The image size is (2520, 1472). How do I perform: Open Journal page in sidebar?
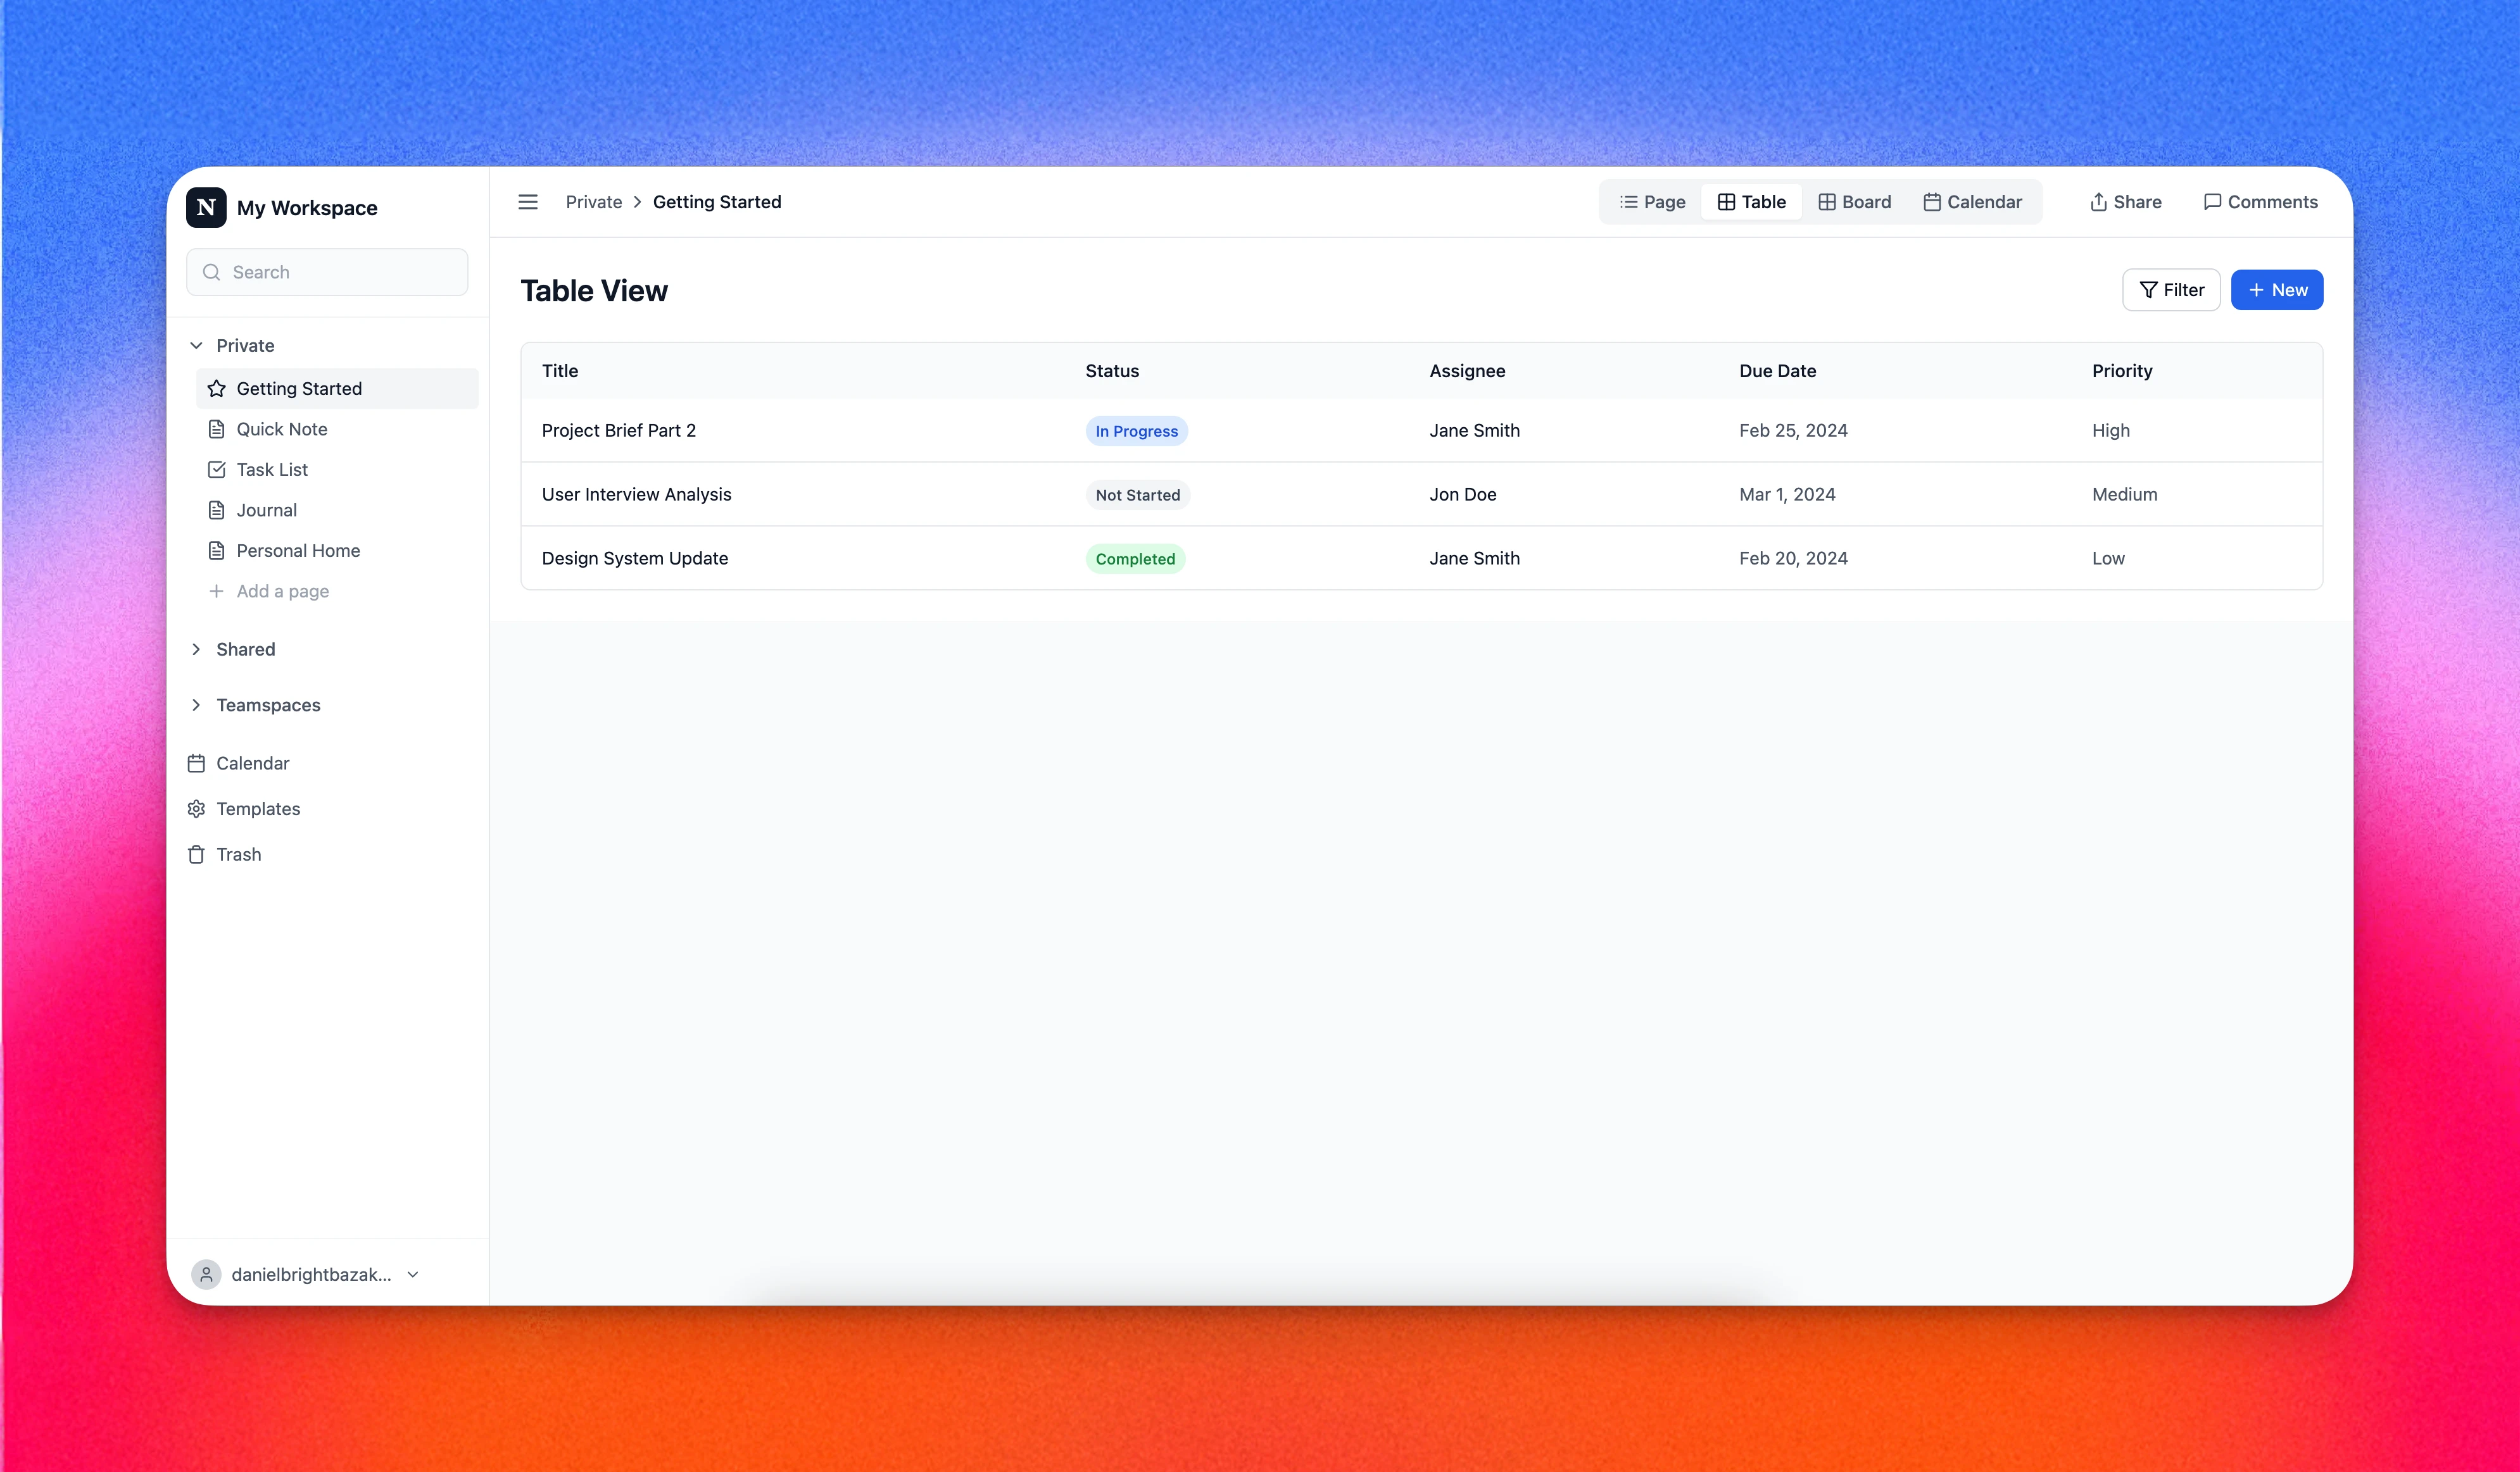tap(337, 509)
